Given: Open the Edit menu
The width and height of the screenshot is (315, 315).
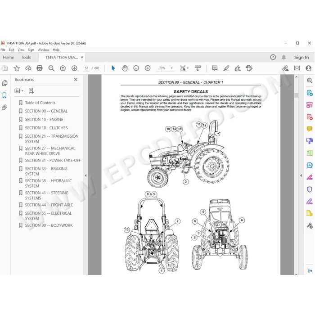Looking at the screenshot, I should pyautogui.click(x=11, y=50).
